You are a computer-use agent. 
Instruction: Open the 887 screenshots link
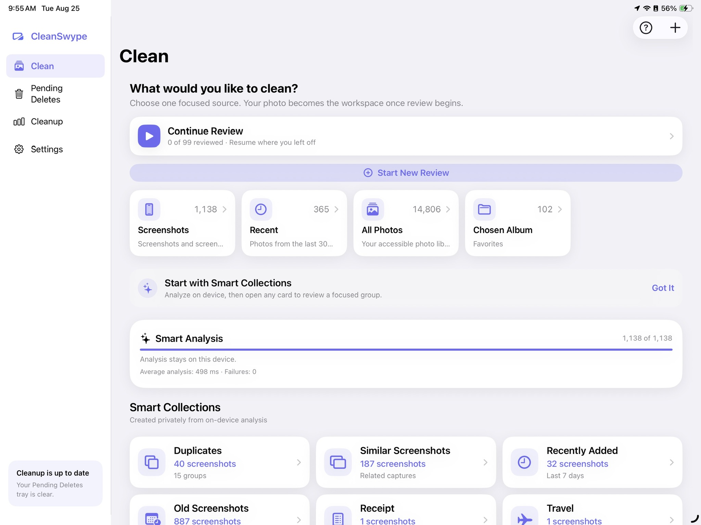[207, 521]
